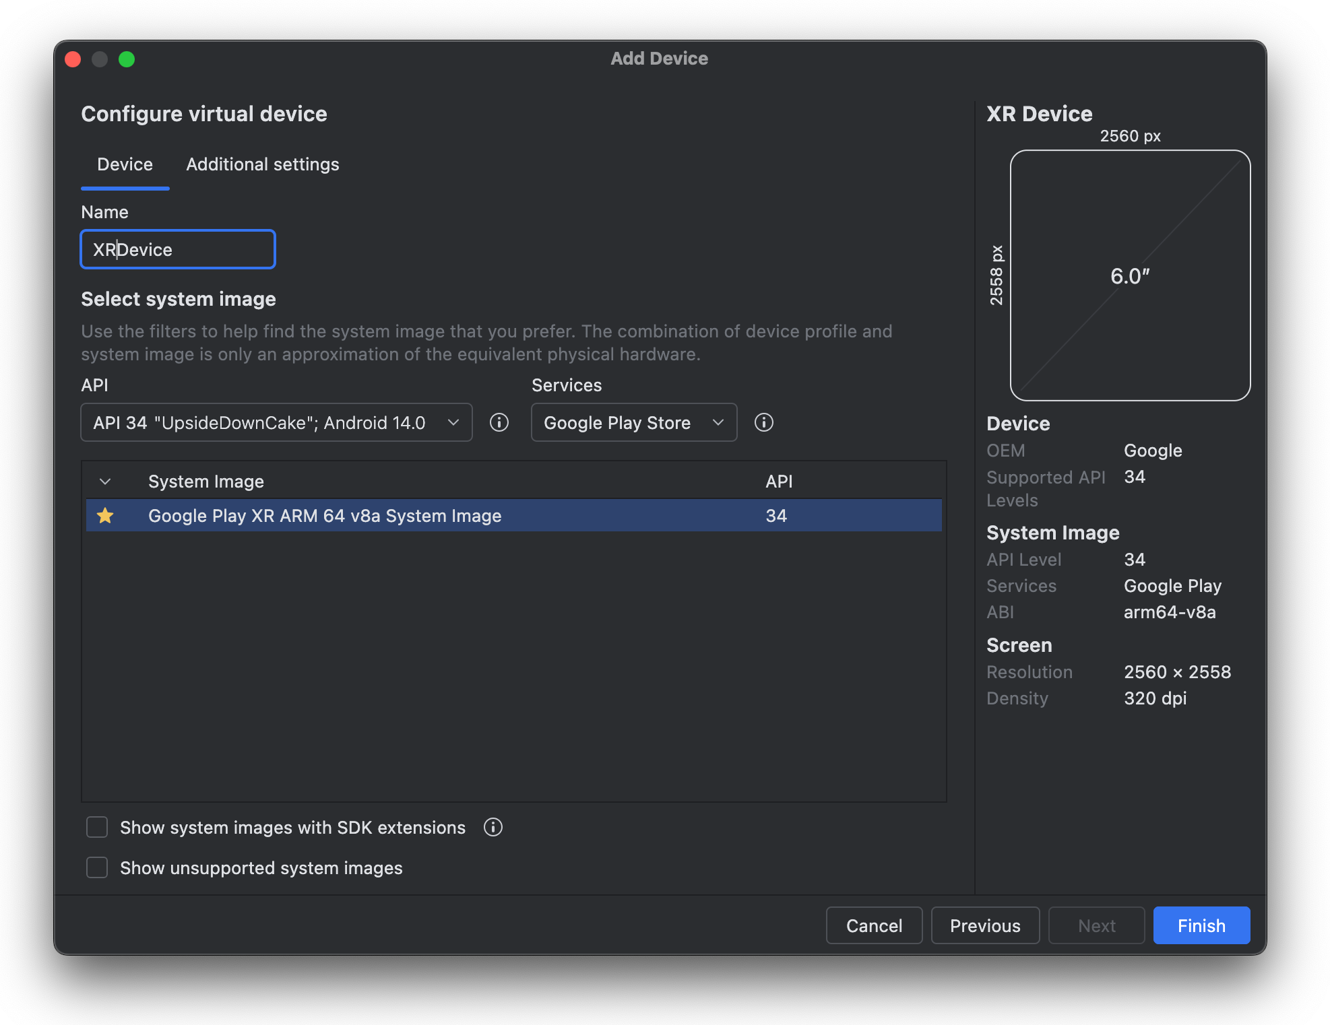The image size is (1330, 1025).
Task: Collapse the System Image table chevron
Action: 105,482
